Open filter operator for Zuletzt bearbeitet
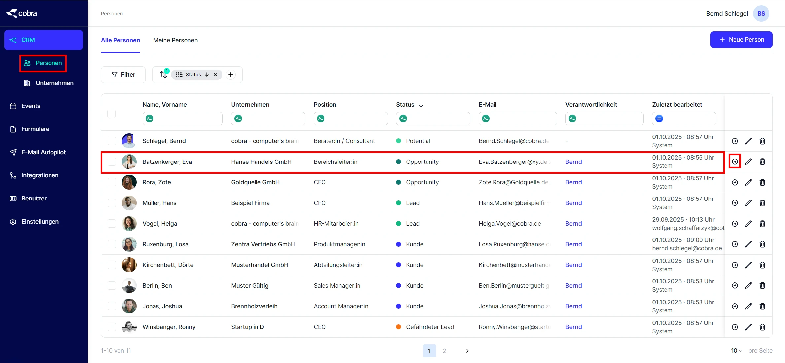The height and width of the screenshot is (363, 785). (659, 119)
